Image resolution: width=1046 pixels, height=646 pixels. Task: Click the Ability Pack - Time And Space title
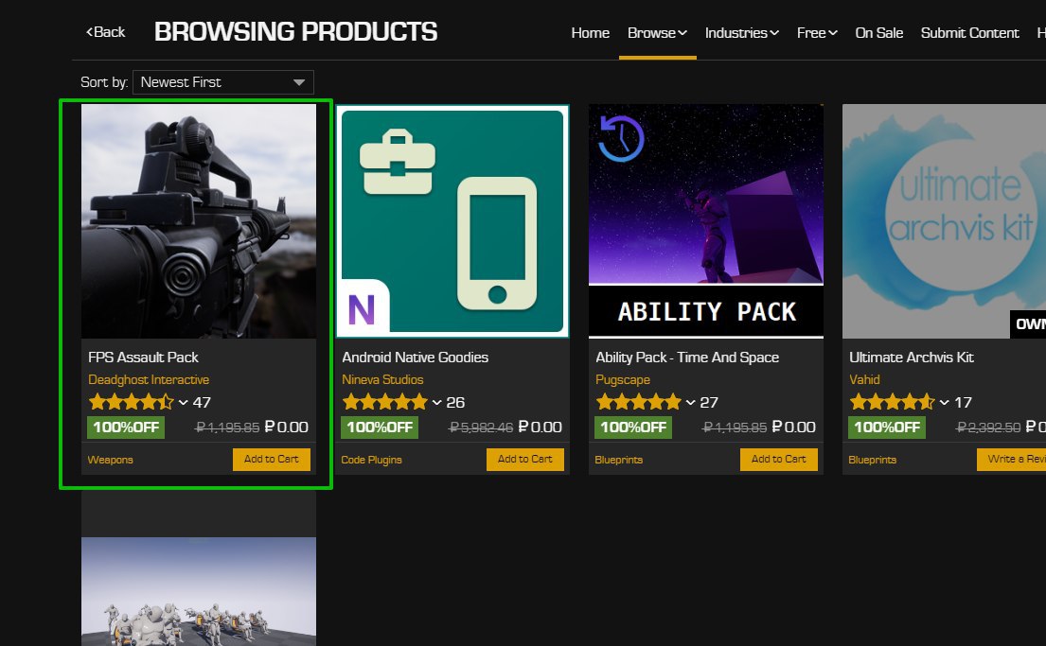click(x=687, y=358)
